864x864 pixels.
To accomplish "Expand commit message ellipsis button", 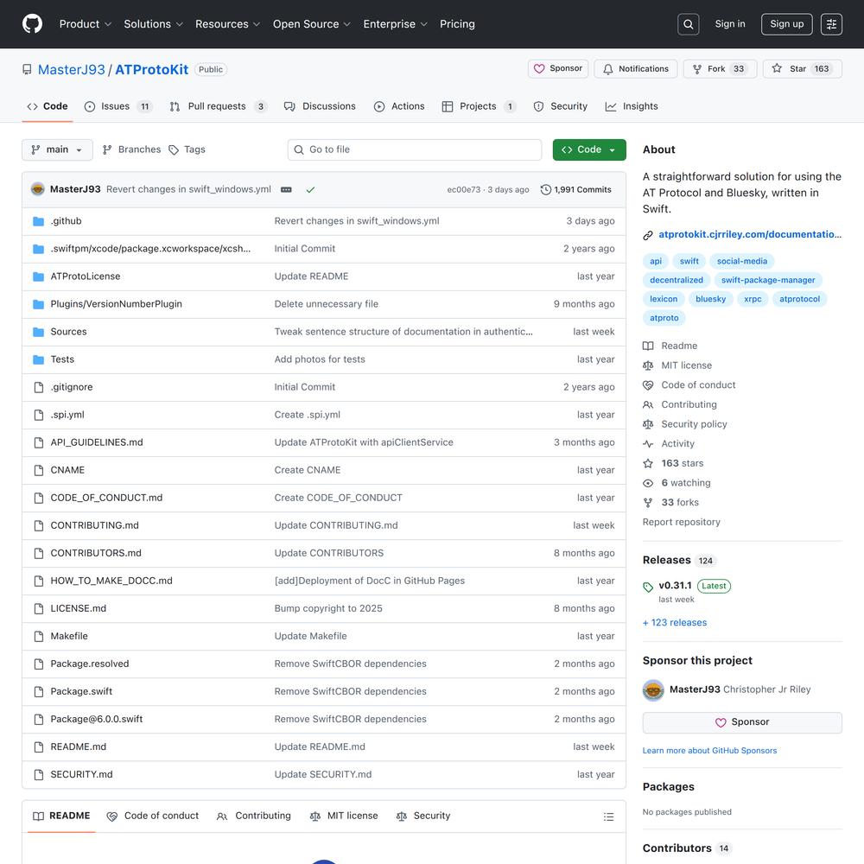I will click(x=286, y=189).
